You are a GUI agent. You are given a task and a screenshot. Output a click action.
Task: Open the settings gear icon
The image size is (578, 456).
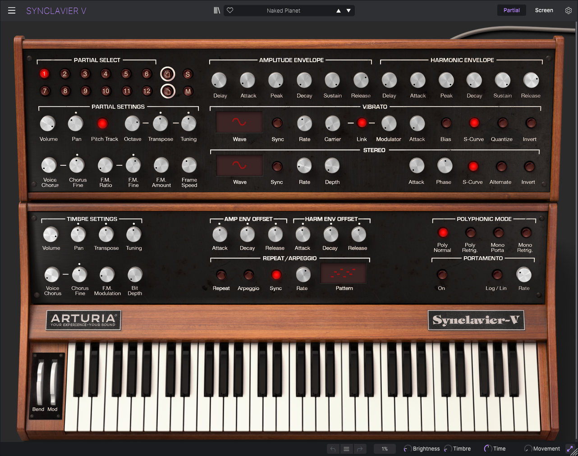point(568,10)
